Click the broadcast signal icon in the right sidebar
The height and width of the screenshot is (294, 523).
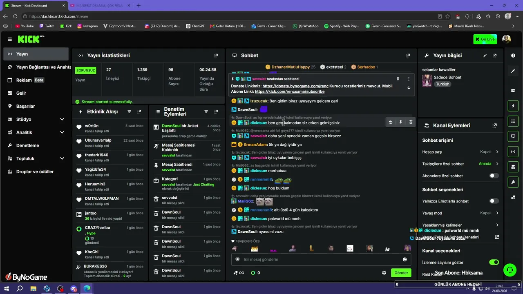tap(513, 151)
